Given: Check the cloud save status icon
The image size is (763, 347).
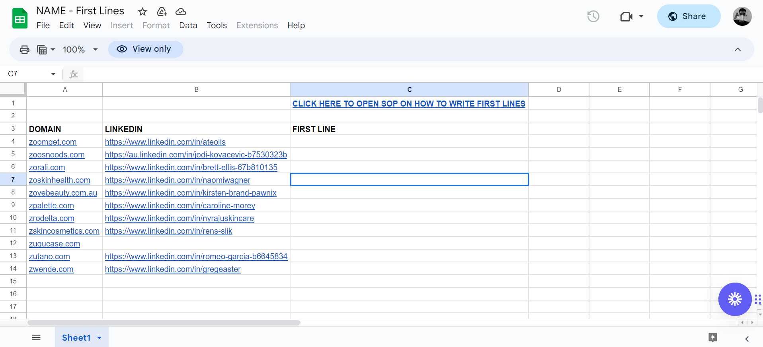Looking at the screenshot, I should (181, 12).
